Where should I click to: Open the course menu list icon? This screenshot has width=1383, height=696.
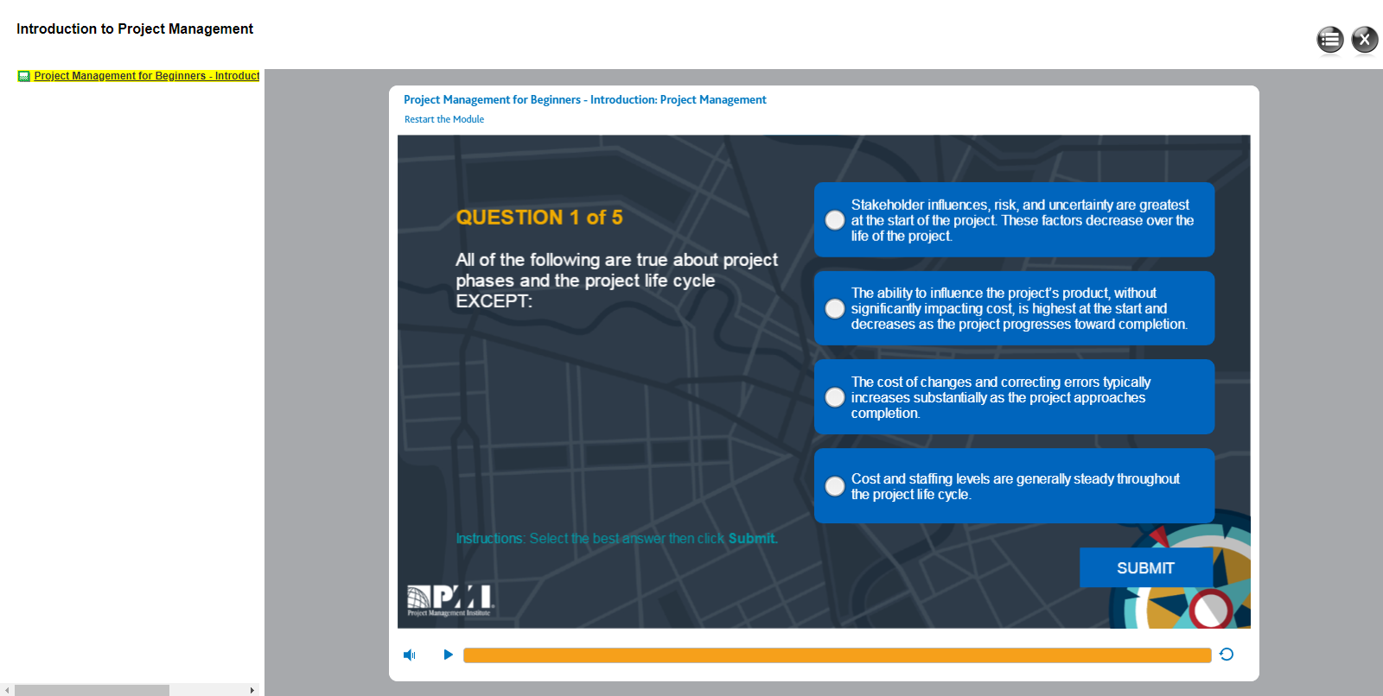[1330, 39]
